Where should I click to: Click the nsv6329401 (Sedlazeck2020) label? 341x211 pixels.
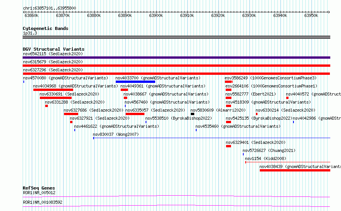[x=256, y=142]
